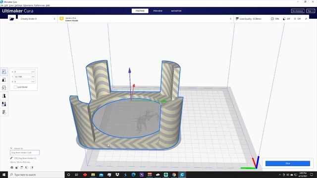317x178 pixels.
Task: Click the Sign in button
Action: point(311,11)
